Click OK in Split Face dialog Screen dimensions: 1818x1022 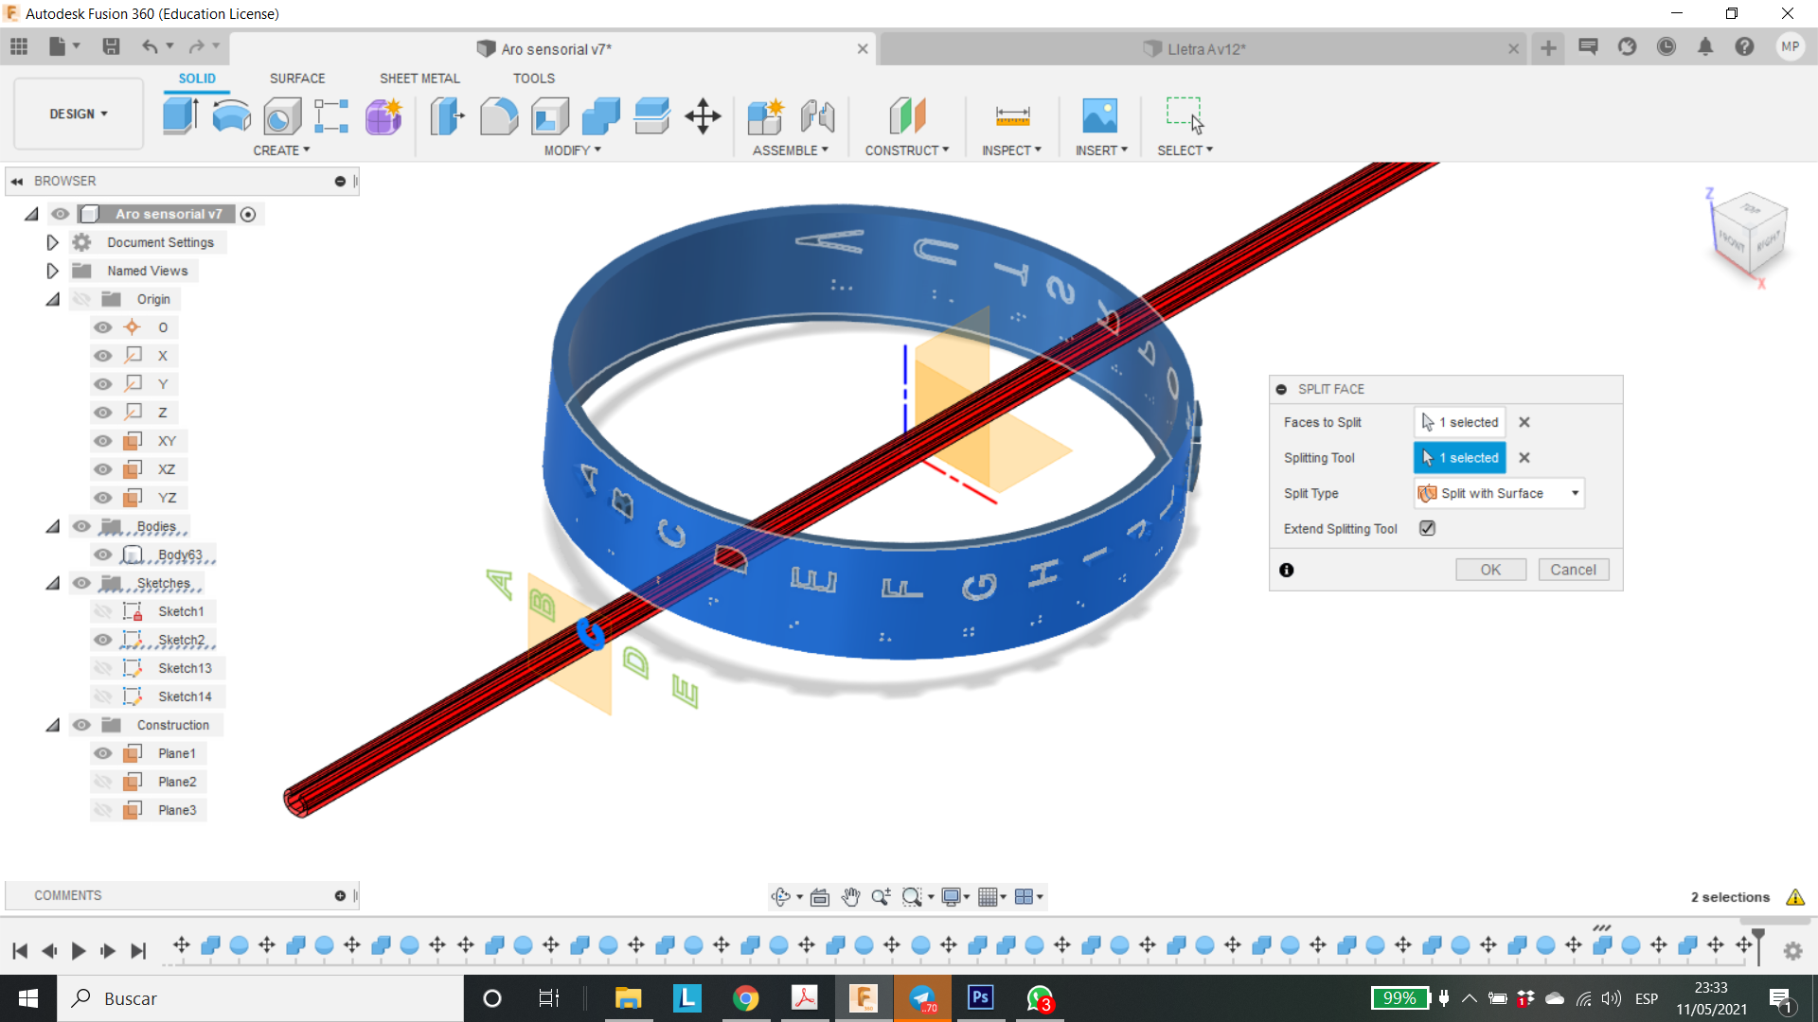point(1490,570)
